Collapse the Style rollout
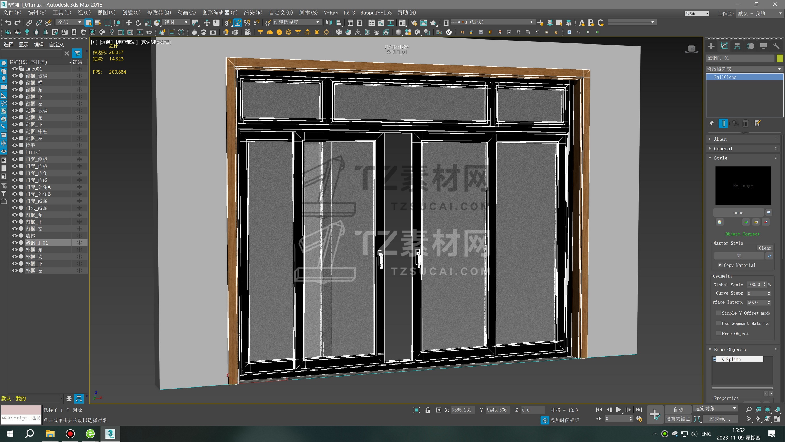Screen dimensions: 785x442 tap(720, 158)
